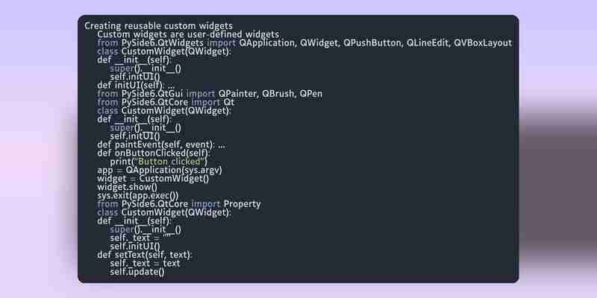Click the self.update() call at the bottom
Screen dimensions: 597x298
point(137,272)
